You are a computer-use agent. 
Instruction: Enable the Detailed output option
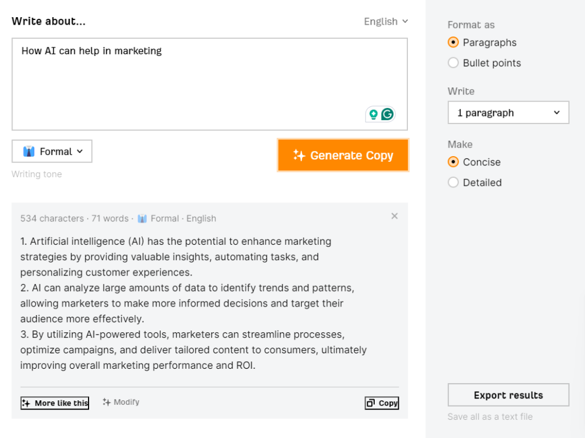click(453, 182)
